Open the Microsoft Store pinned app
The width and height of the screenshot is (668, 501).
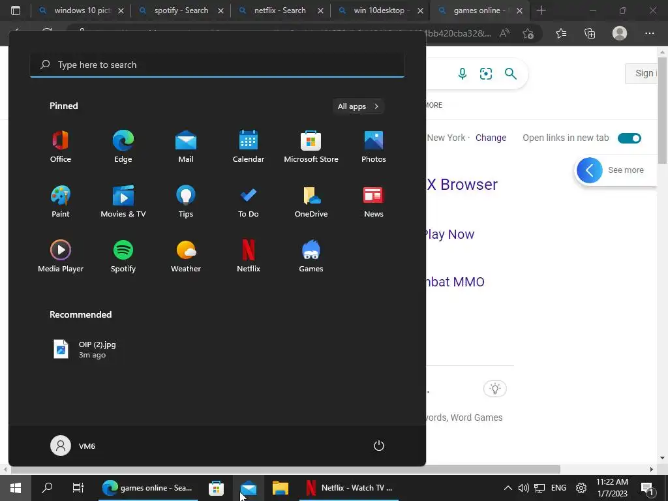[311, 147]
